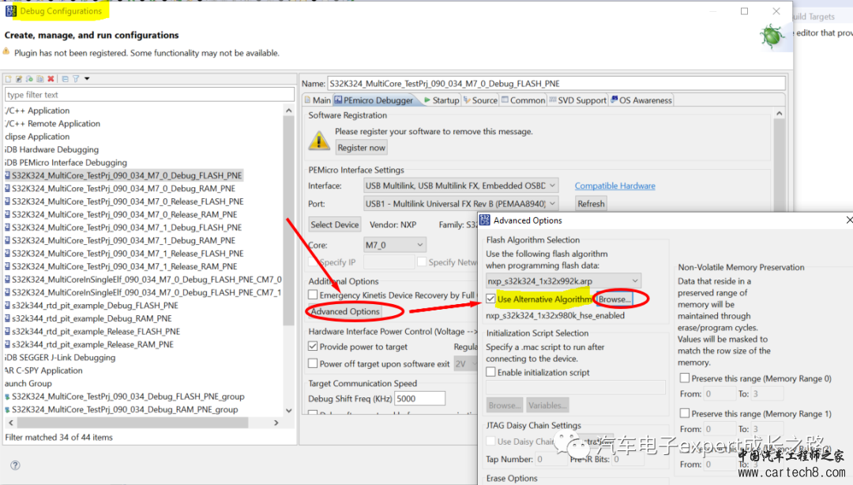
Task: Check Preserve this range Memory Range 0
Action: (x=685, y=378)
